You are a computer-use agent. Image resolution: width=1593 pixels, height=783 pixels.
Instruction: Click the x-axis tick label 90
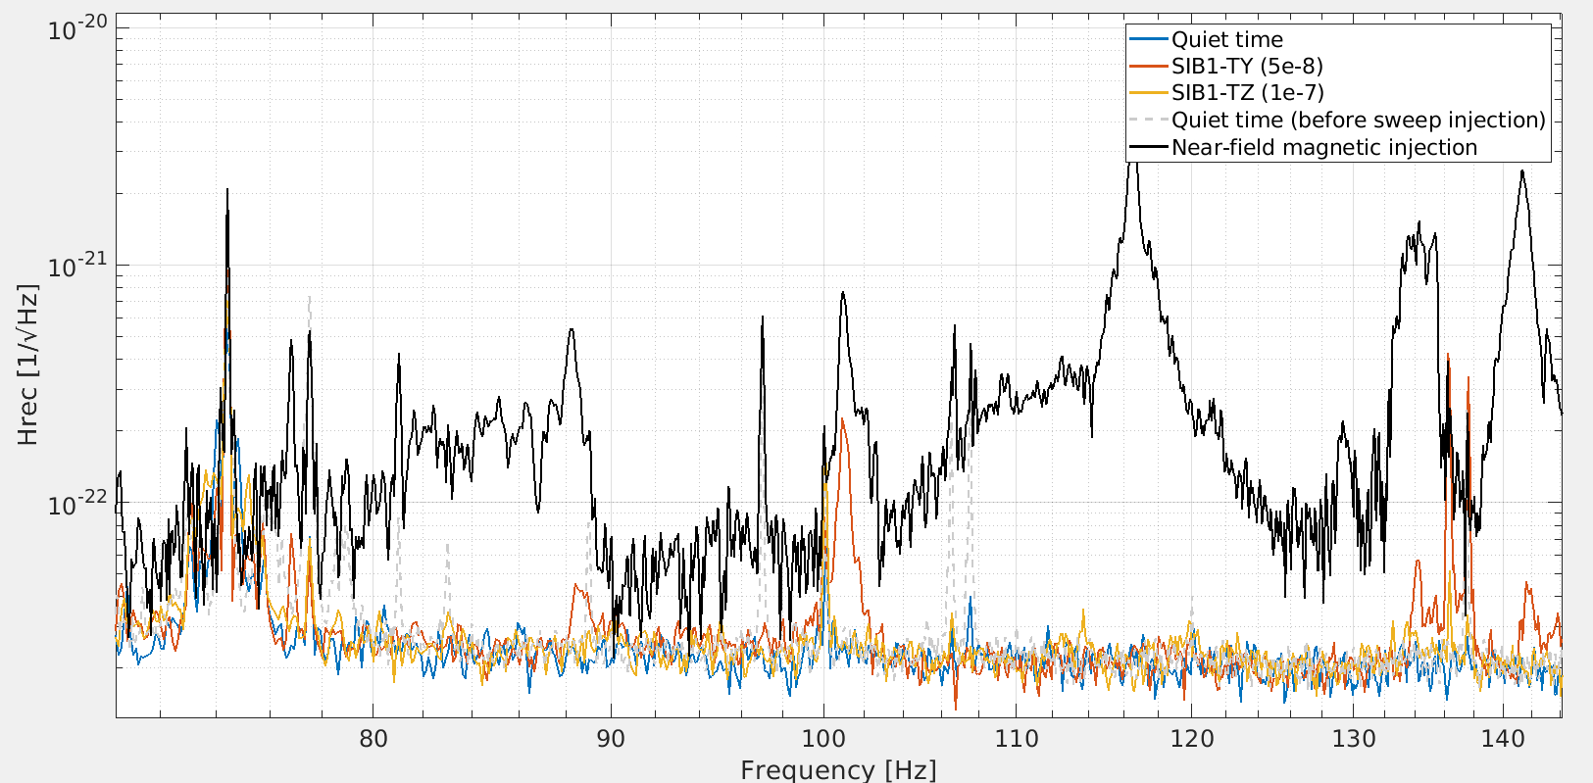pos(610,739)
